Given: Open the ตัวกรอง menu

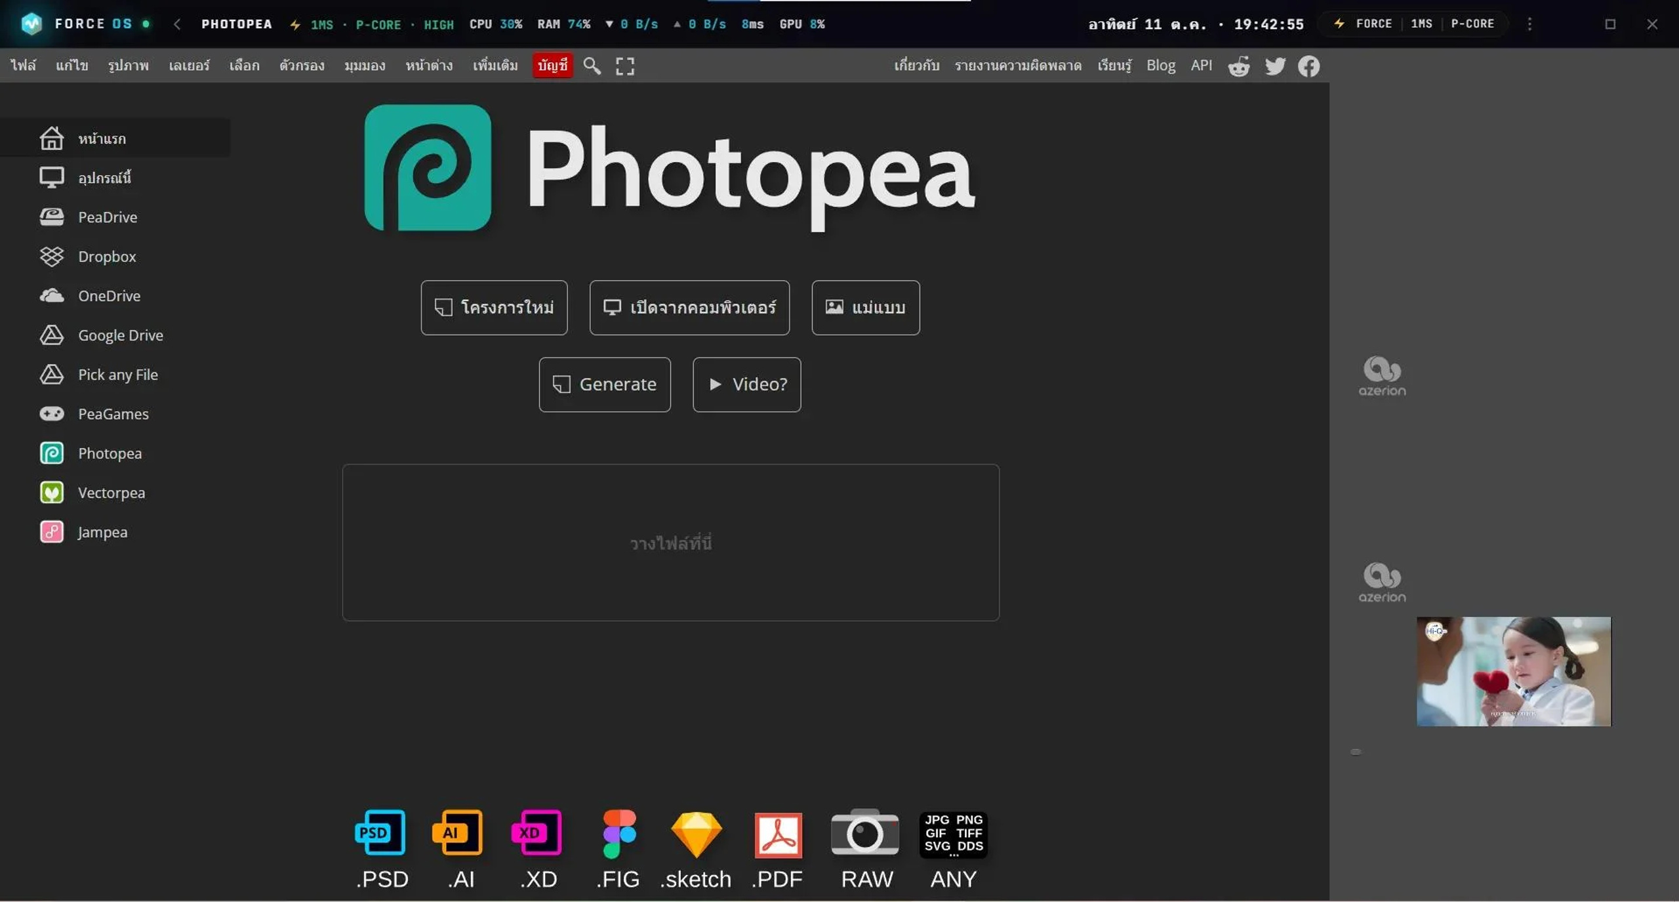Looking at the screenshot, I should (302, 65).
